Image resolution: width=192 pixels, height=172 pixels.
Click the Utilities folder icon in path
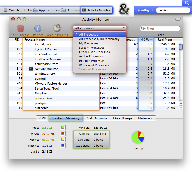[x=63, y=10]
